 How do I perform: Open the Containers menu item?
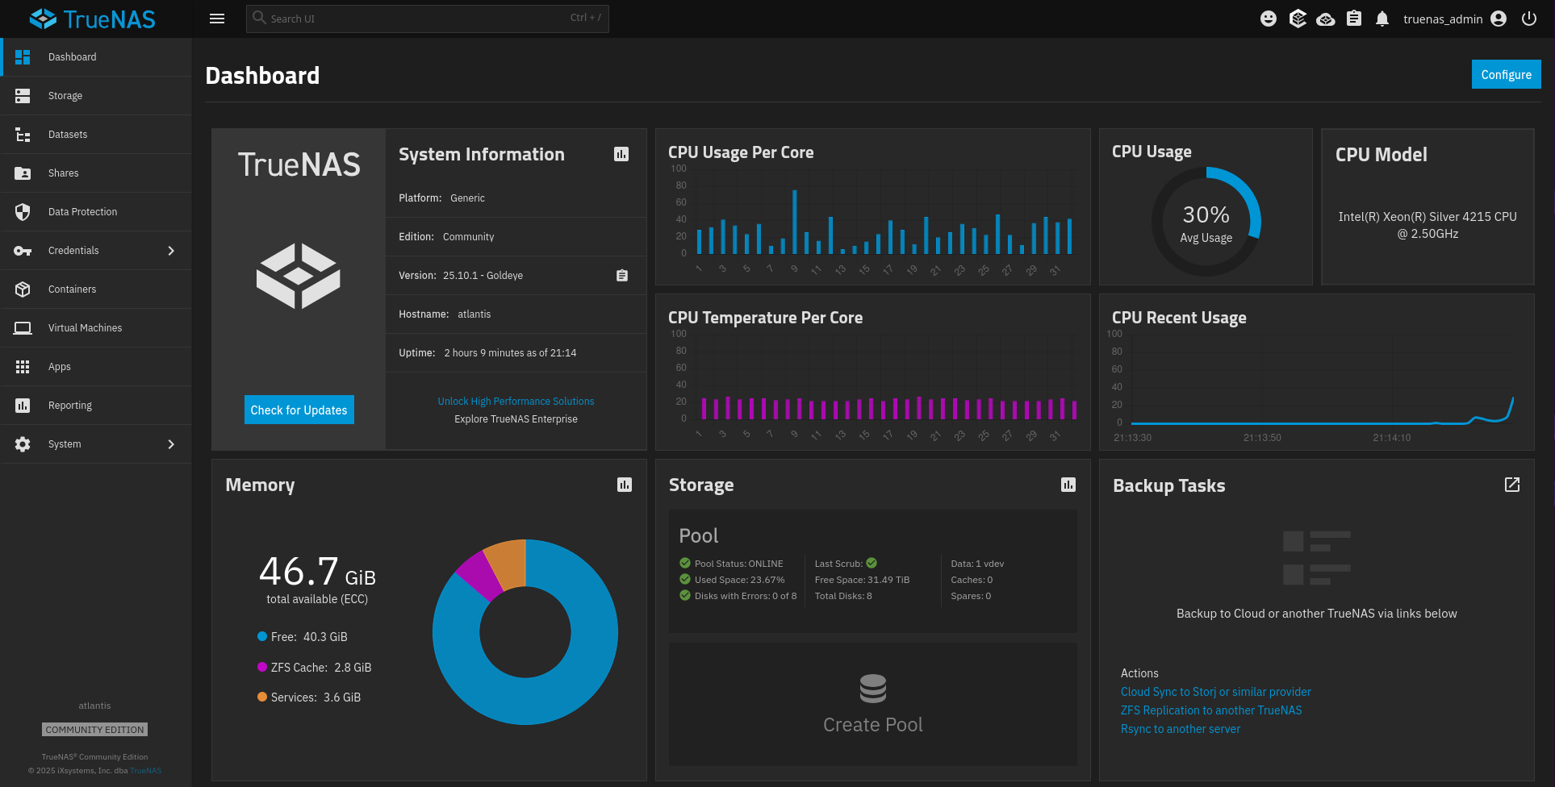click(x=72, y=289)
